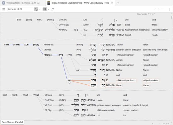Image resolution: width=173 pixels, height=125 pixels.
Task: Select the {NmCl} node
Action: (x=51, y=20)
